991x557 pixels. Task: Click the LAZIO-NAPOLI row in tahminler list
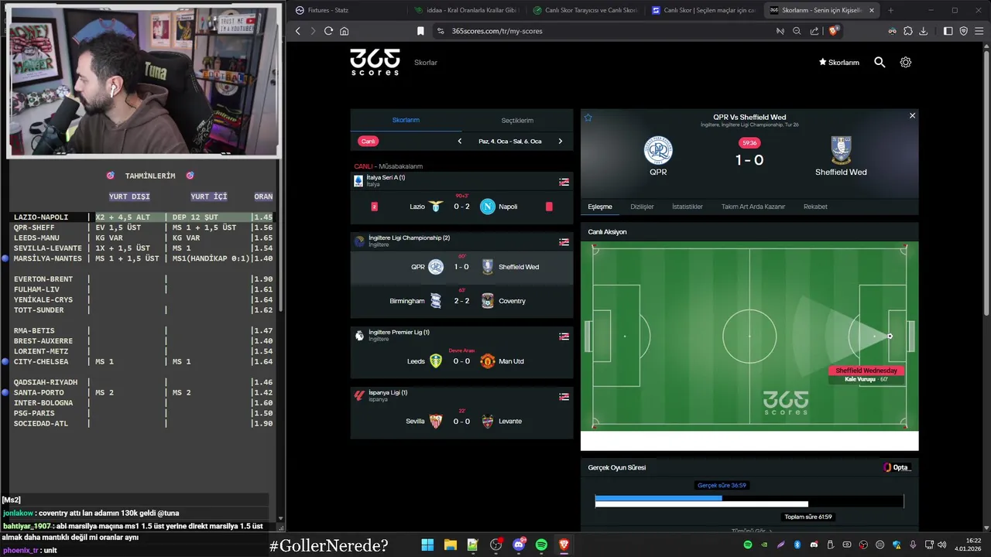click(x=143, y=217)
